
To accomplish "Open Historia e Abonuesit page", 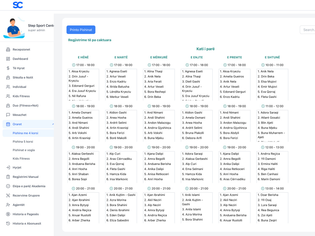I will 27,223.
